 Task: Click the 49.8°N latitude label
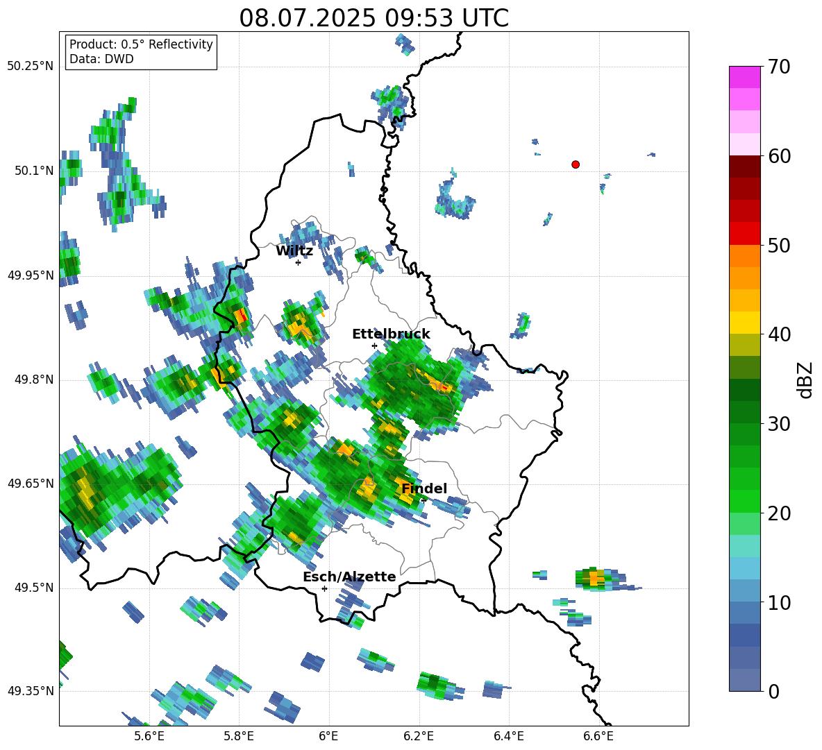pyautogui.click(x=34, y=380)
